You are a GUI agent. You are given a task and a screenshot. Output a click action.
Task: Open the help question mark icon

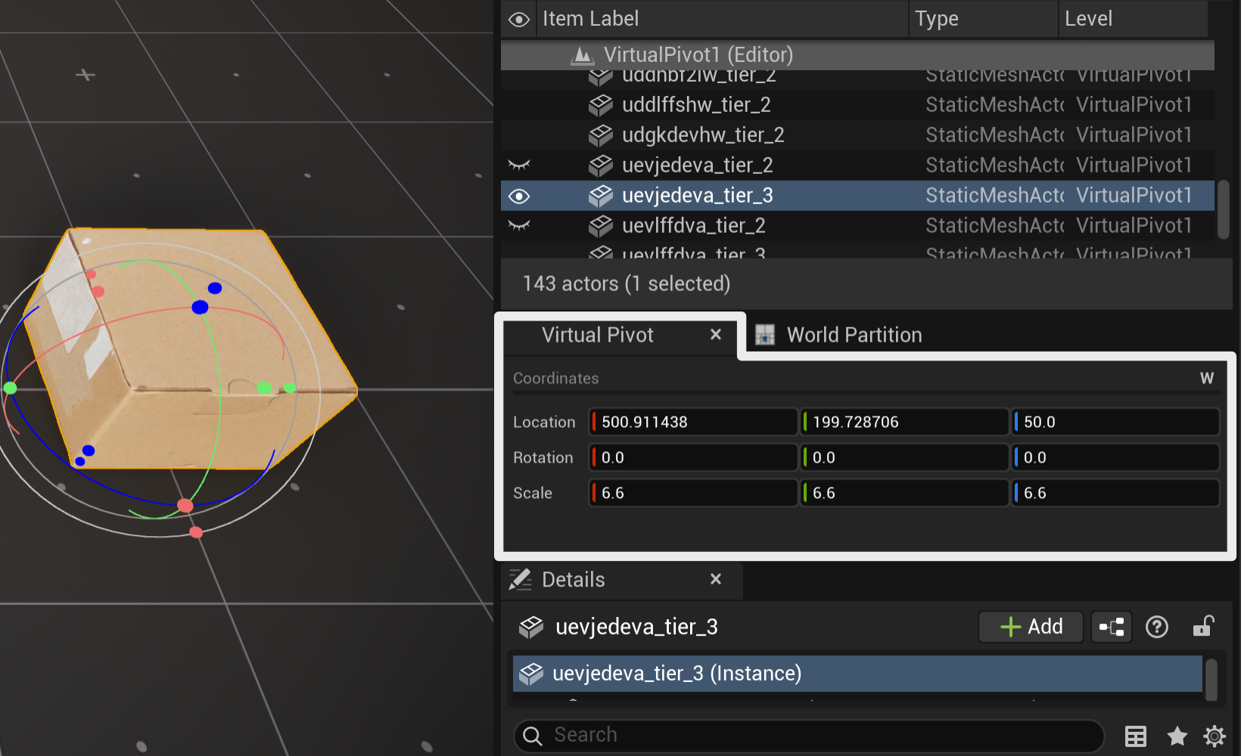click(1157, 627)
